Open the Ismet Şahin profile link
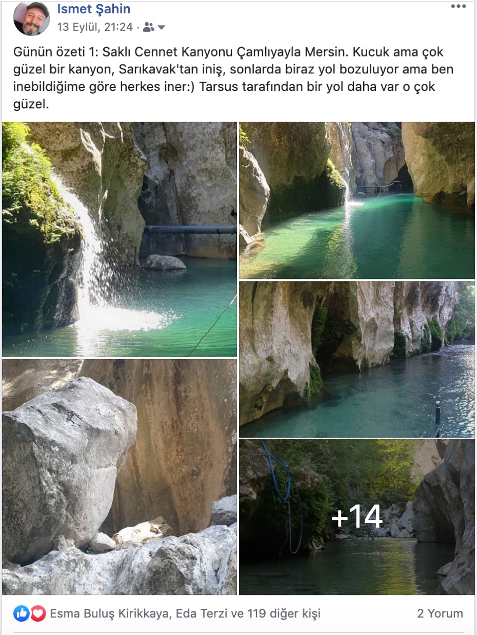 tap(94, 9)
